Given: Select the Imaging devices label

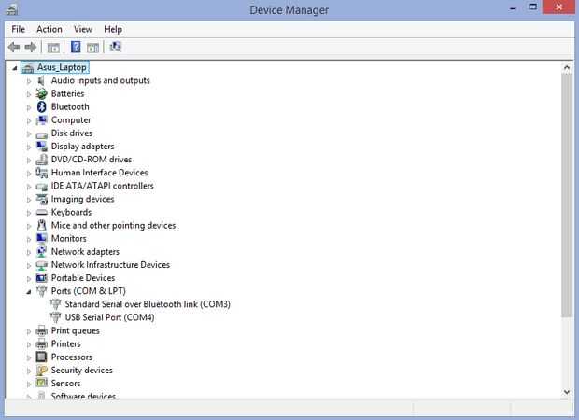Looking at the screenshot, I should click(82, 200).
